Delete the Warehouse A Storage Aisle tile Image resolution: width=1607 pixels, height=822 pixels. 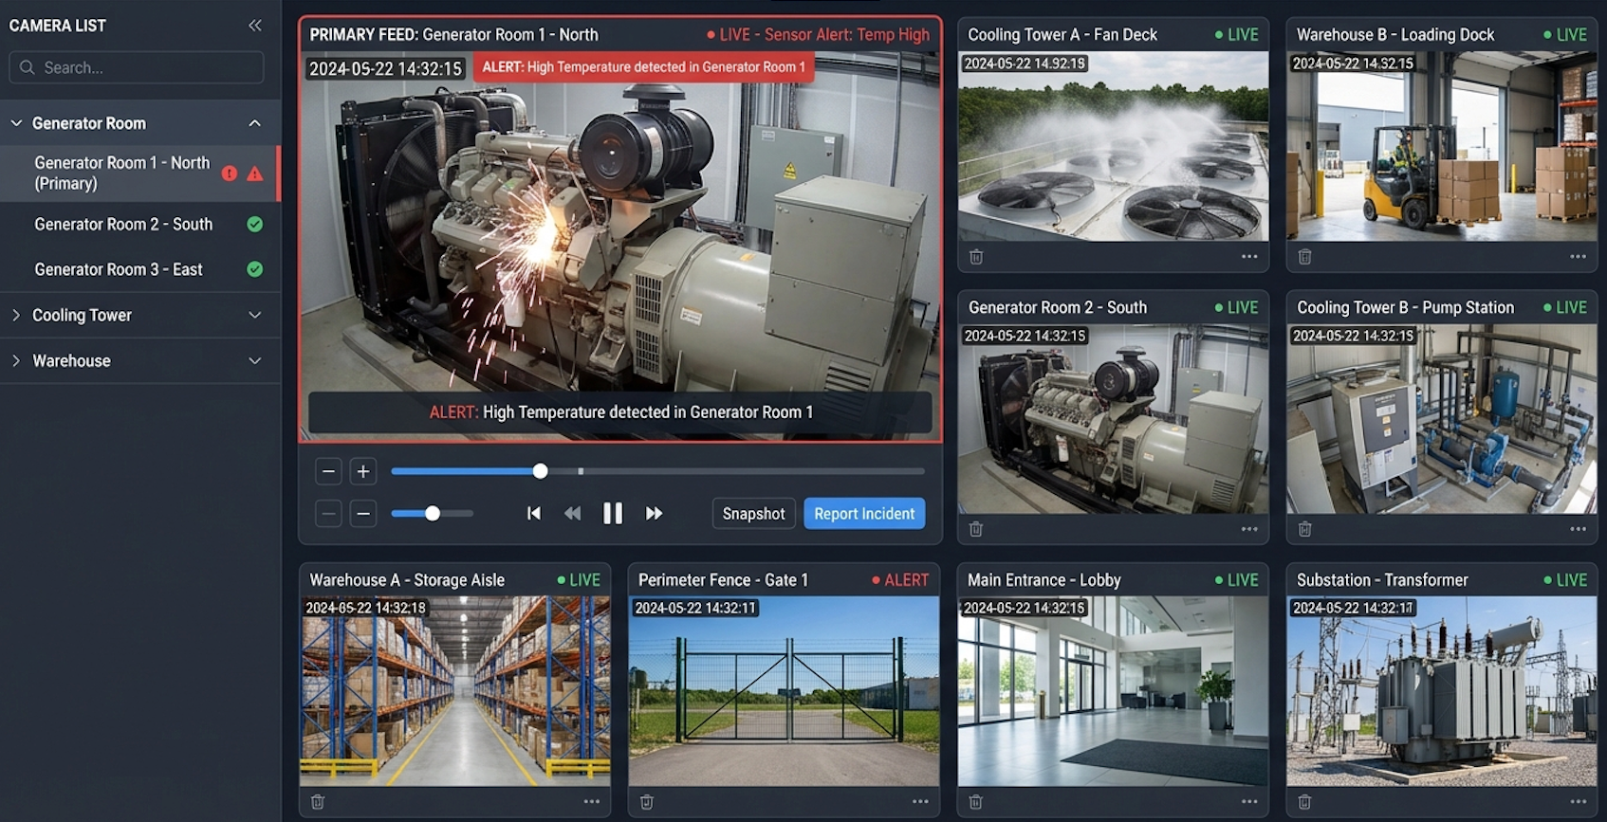tap(318, 802)
